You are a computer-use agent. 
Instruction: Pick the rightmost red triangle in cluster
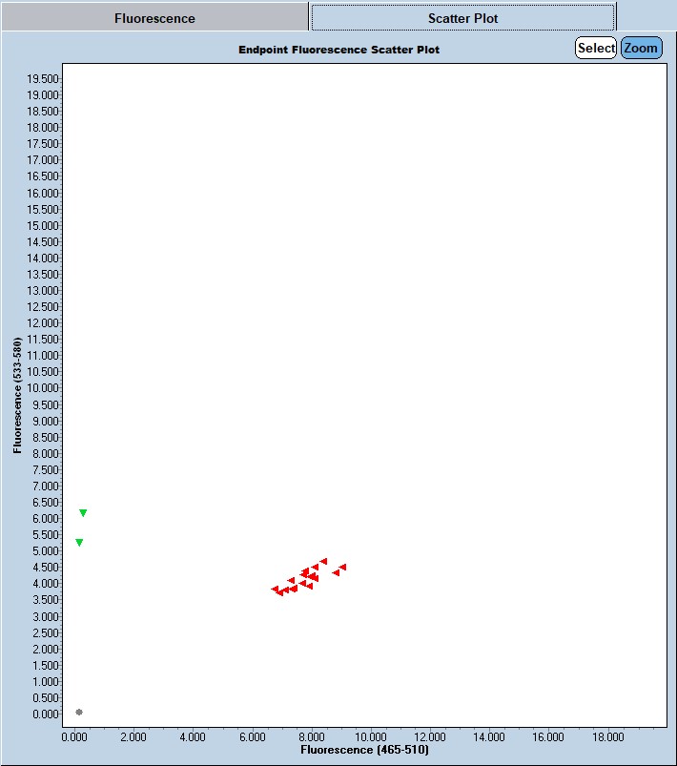coord(342,567)
